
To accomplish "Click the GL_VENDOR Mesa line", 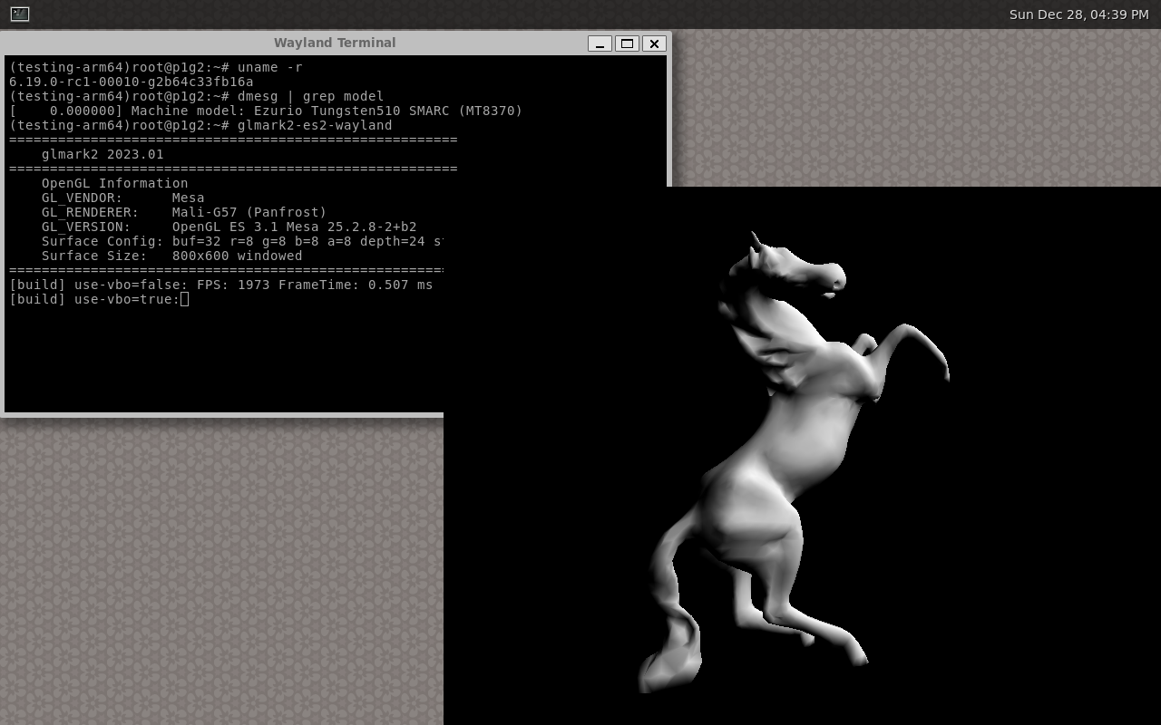I will click(122, 198).
